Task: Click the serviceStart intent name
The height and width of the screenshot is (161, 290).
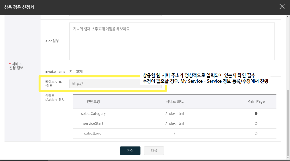Action: pos(93,123)
